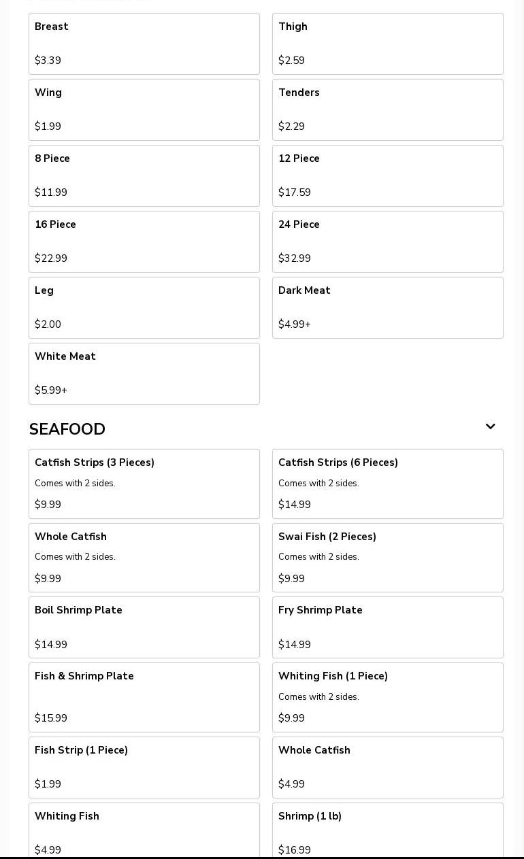Open the 8 Piece chicken option
Screen dimensions: 524x859
[x=144, y=175]
